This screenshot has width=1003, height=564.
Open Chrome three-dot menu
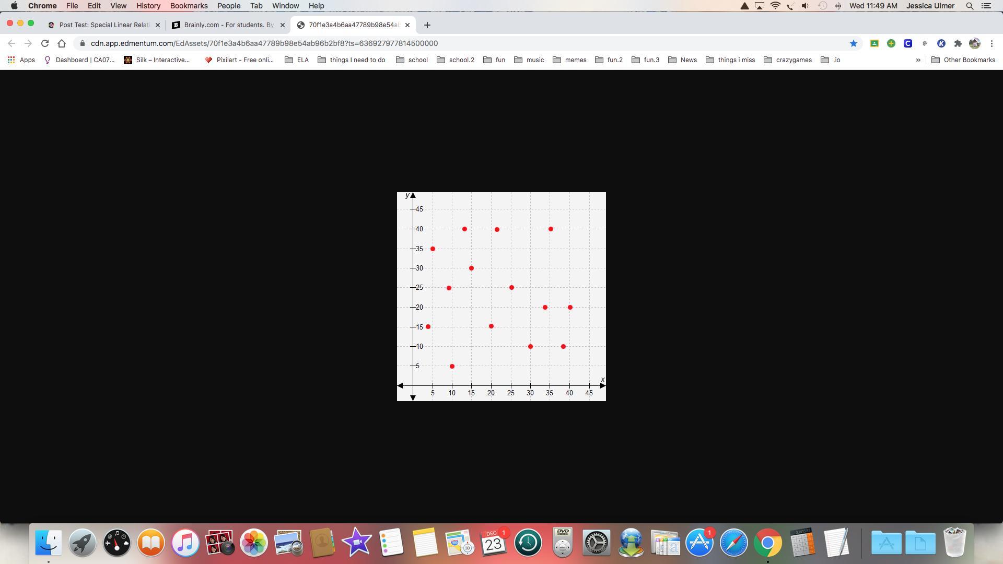coord(992,43)
